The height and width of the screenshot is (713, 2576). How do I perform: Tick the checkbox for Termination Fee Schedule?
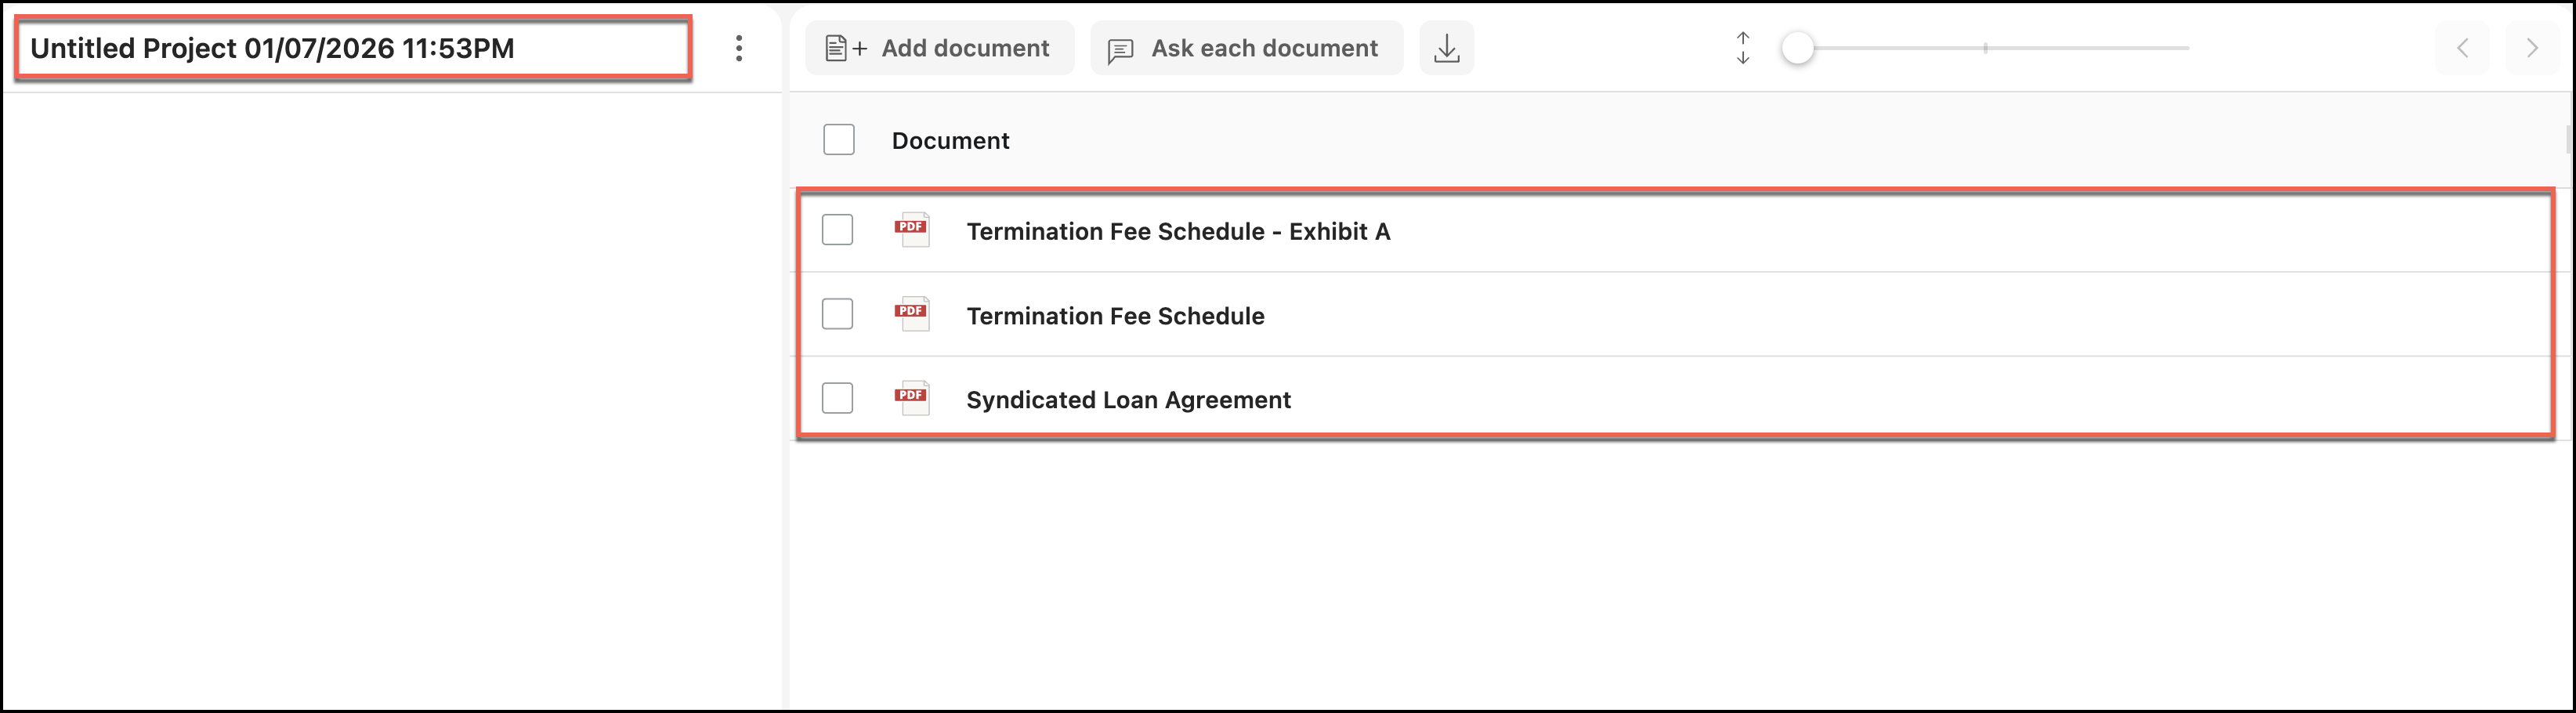pos(837,314)
